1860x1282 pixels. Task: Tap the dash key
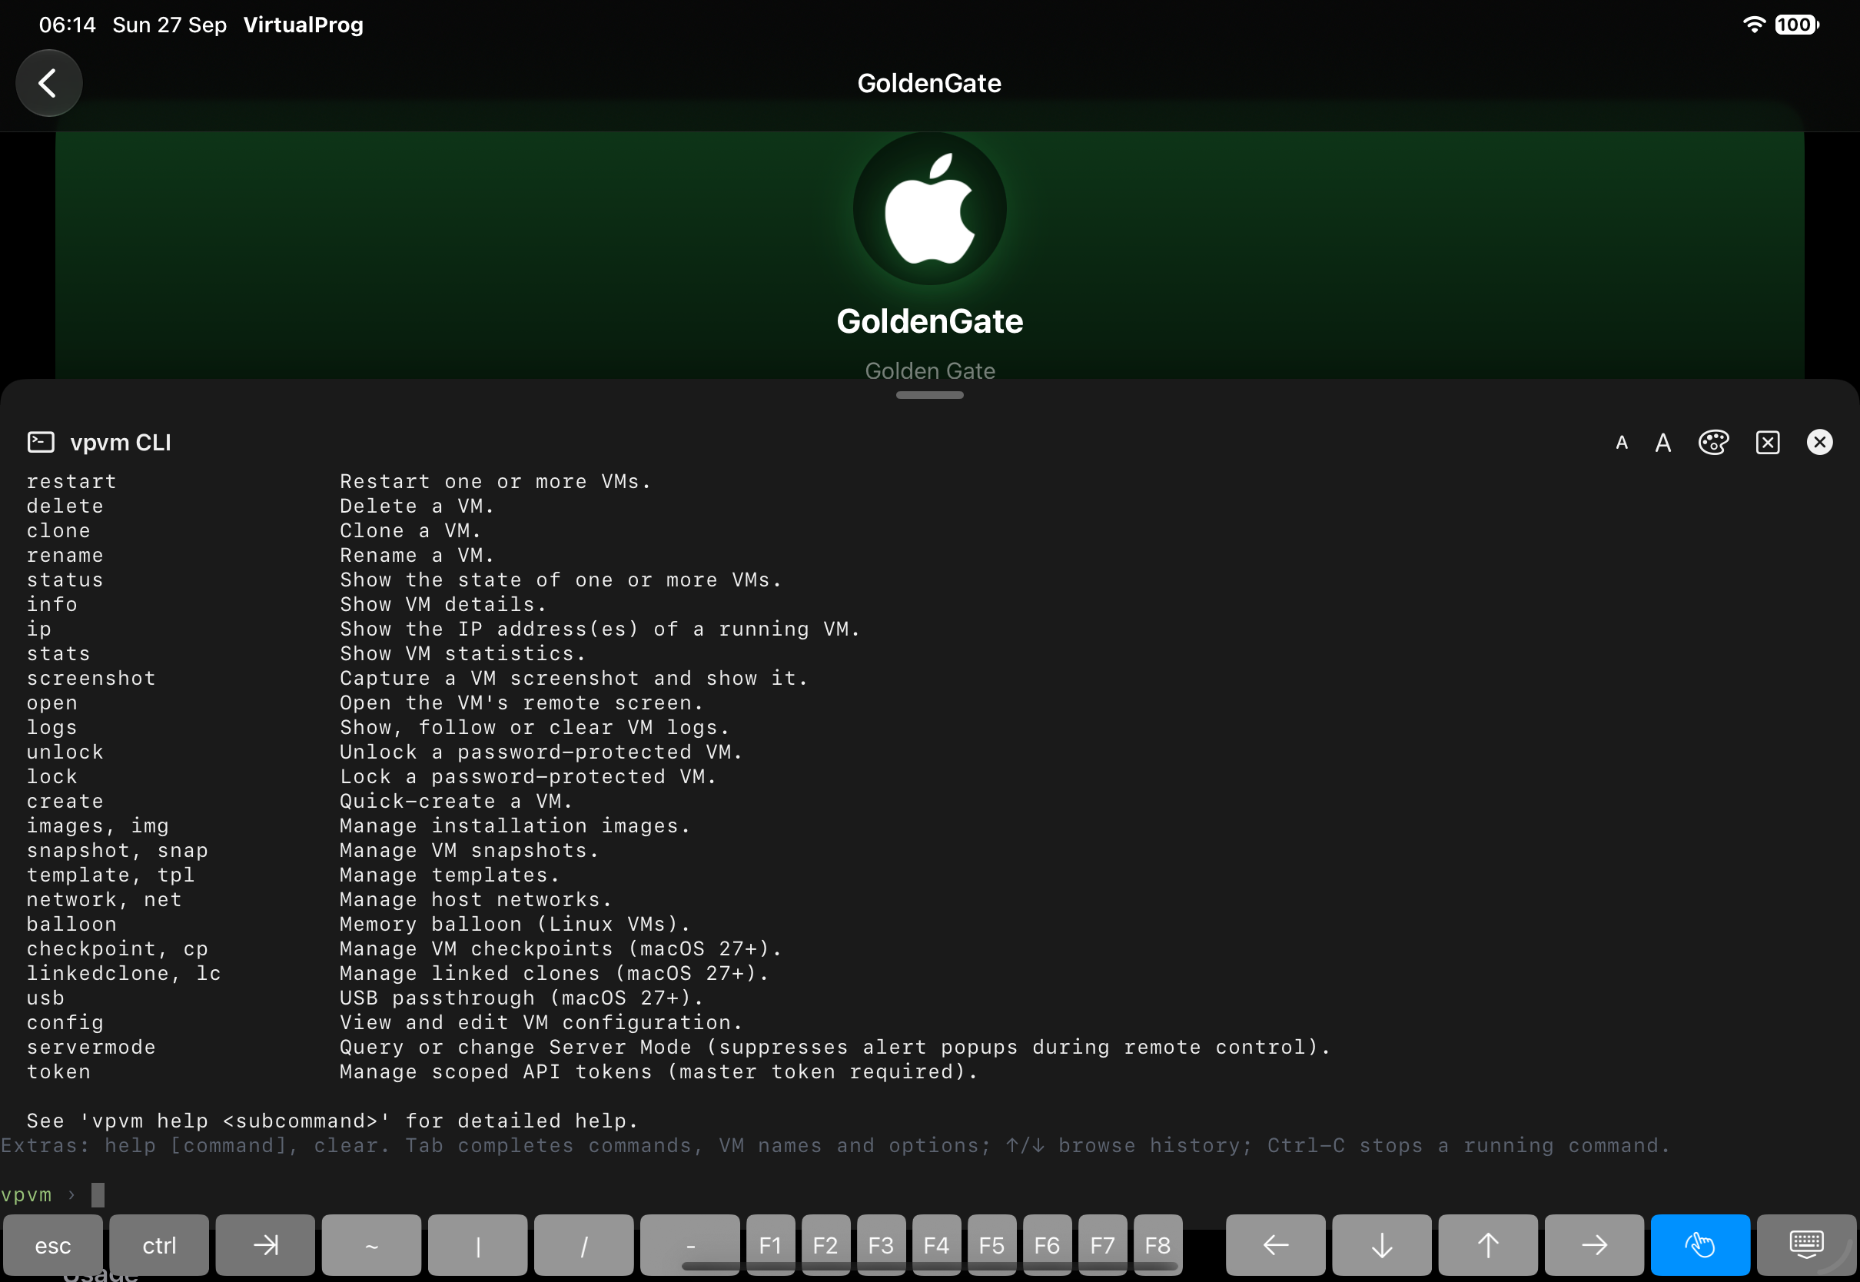pyautogui.click(x=690, y=1245)
